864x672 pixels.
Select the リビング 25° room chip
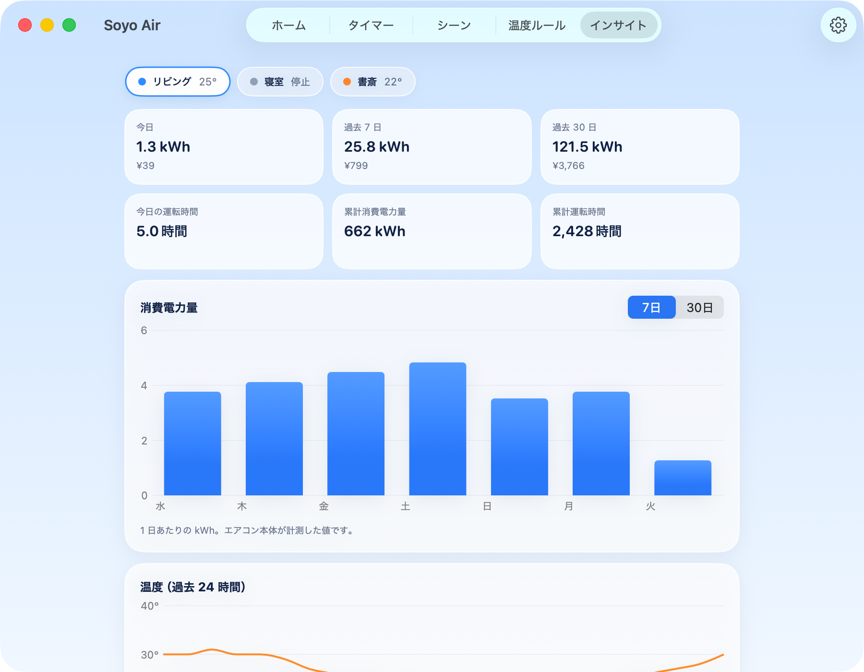click(178, 82)
